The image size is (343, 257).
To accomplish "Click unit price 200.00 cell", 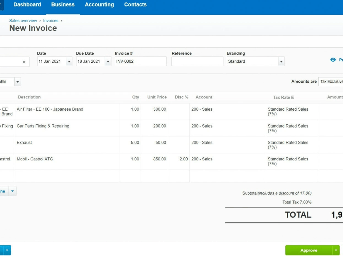I will (x=154, y=128).
